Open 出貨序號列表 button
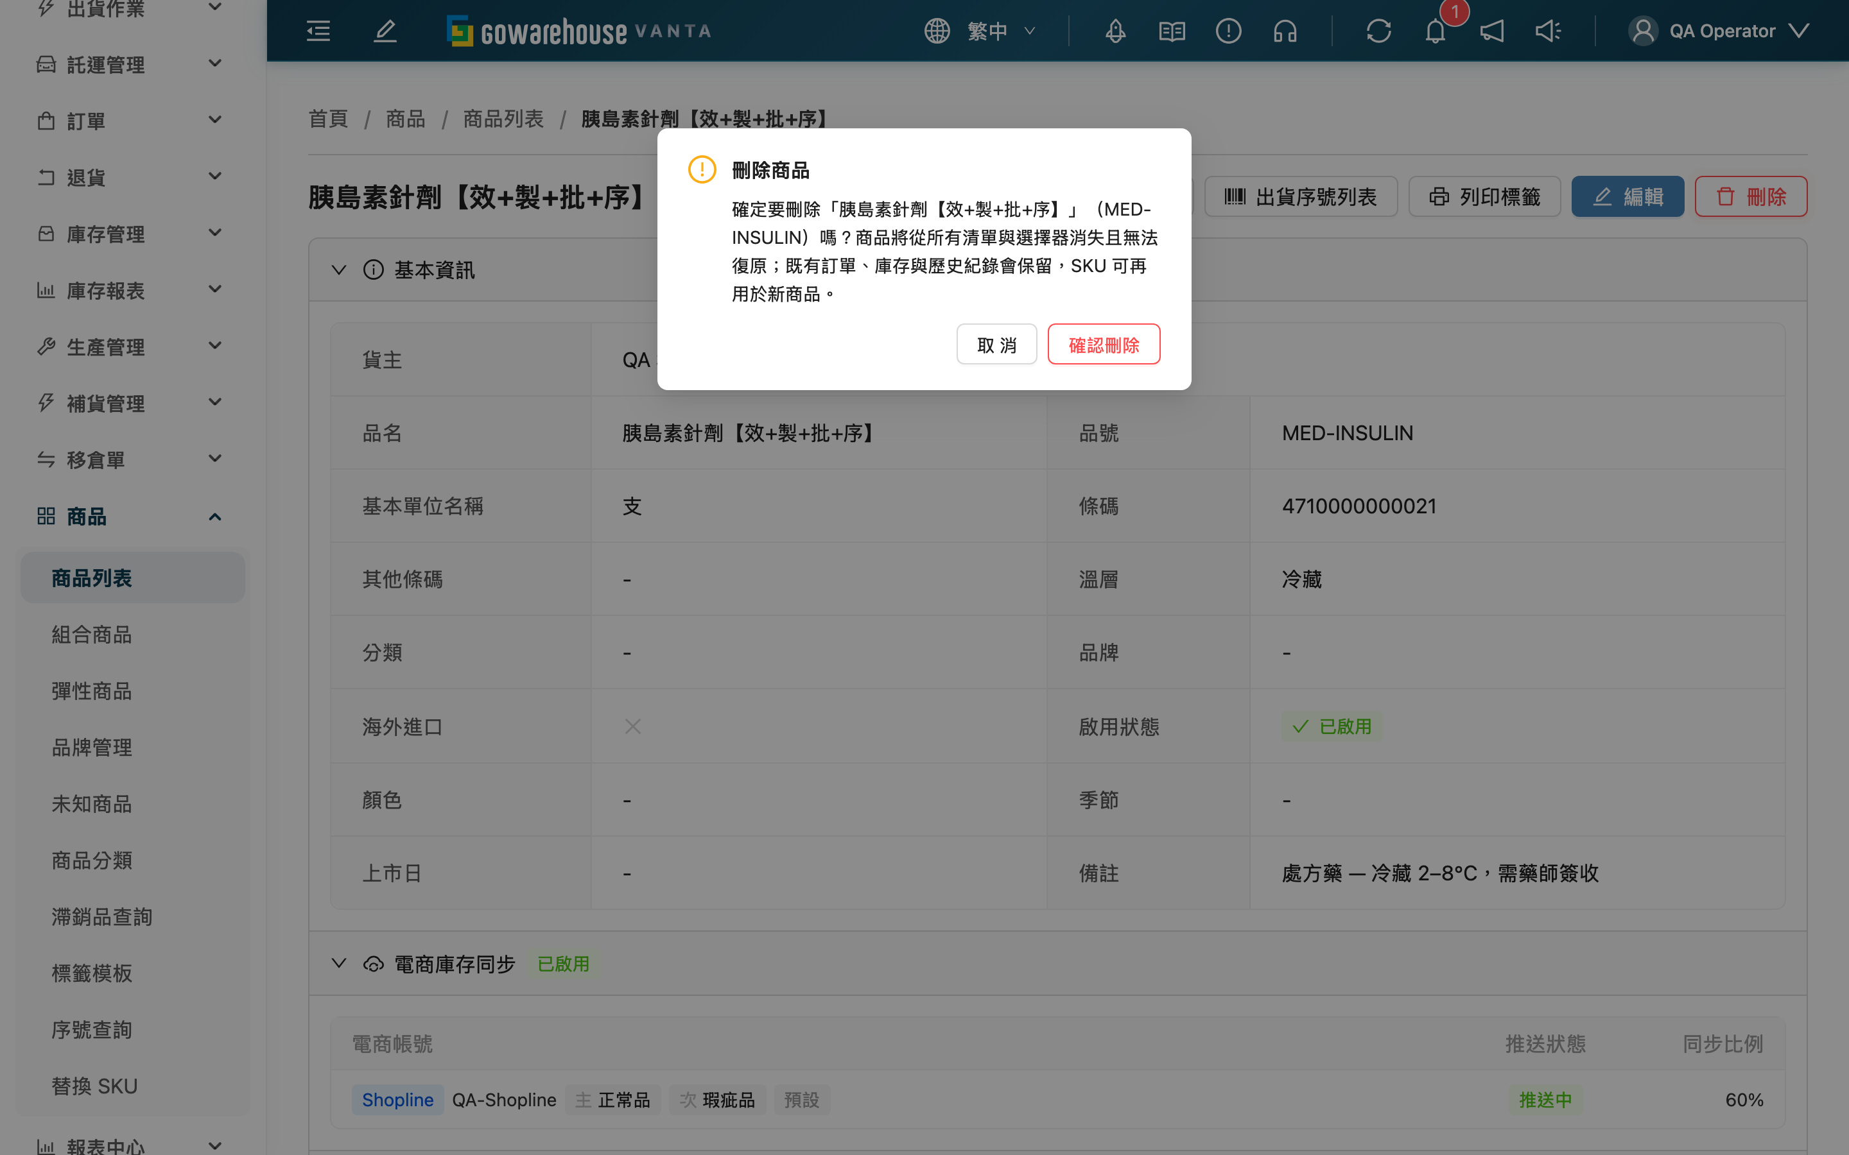Viewport: 1849px width, 1155px height. coord(1301,196)
